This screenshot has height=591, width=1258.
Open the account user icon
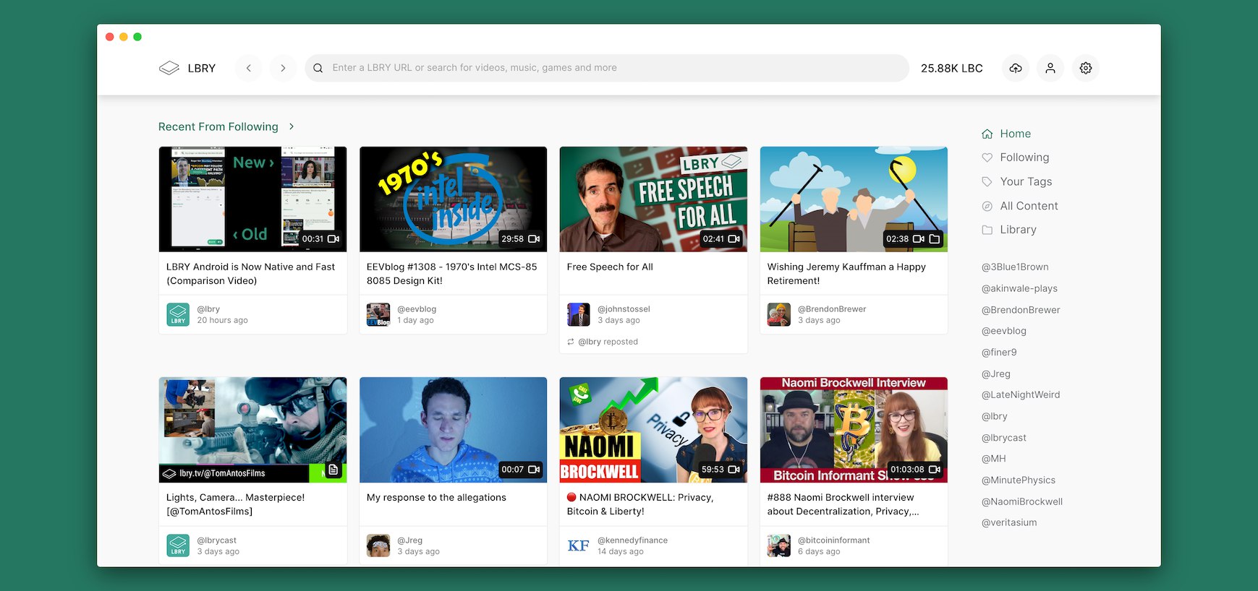1050,68
